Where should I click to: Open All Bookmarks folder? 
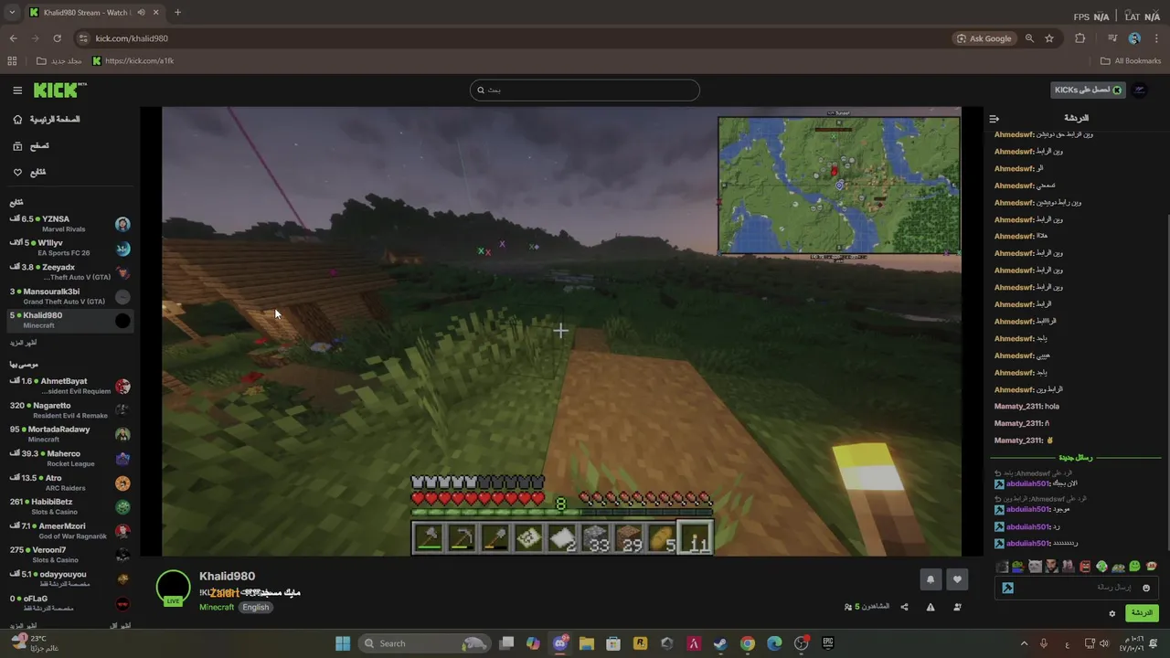point(1131,61)
